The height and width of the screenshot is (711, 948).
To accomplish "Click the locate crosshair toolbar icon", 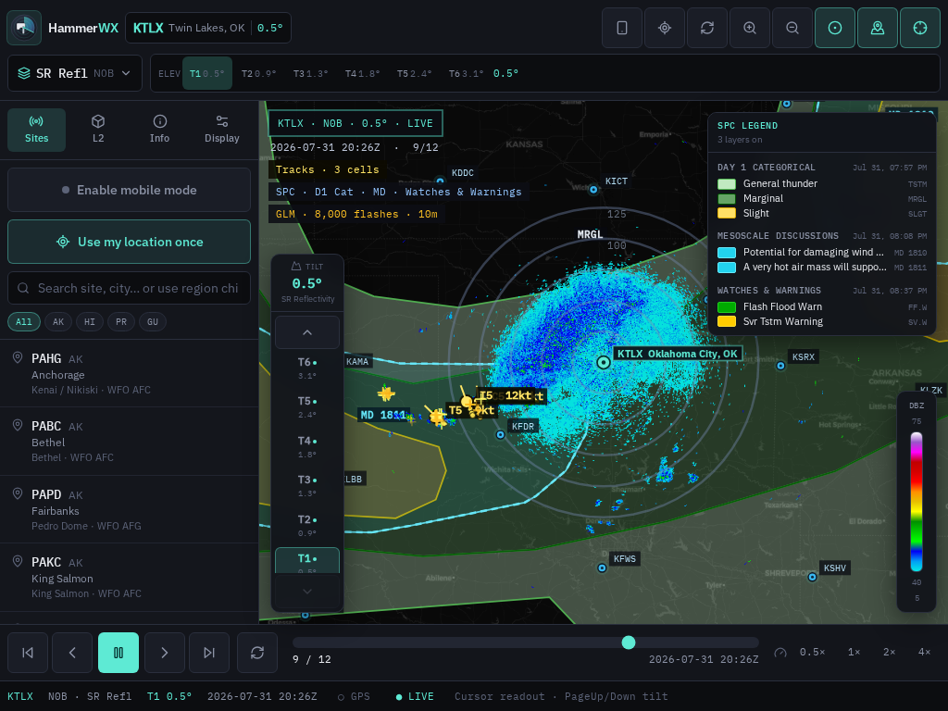I will [x=665, y=28].
